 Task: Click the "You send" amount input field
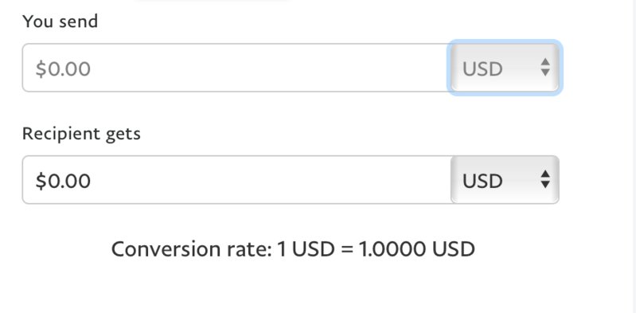(x=236, y=68)
